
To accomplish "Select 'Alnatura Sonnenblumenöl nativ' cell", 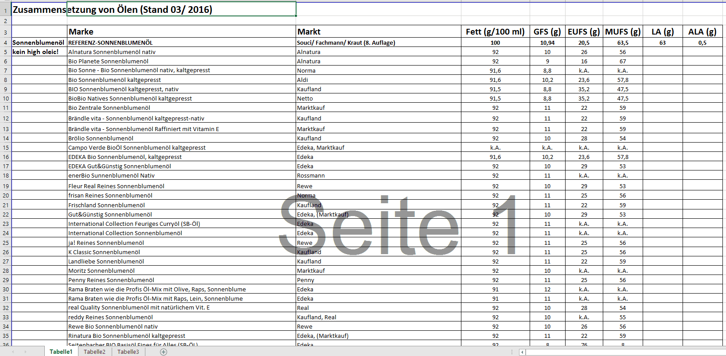I will pos(182,52).
